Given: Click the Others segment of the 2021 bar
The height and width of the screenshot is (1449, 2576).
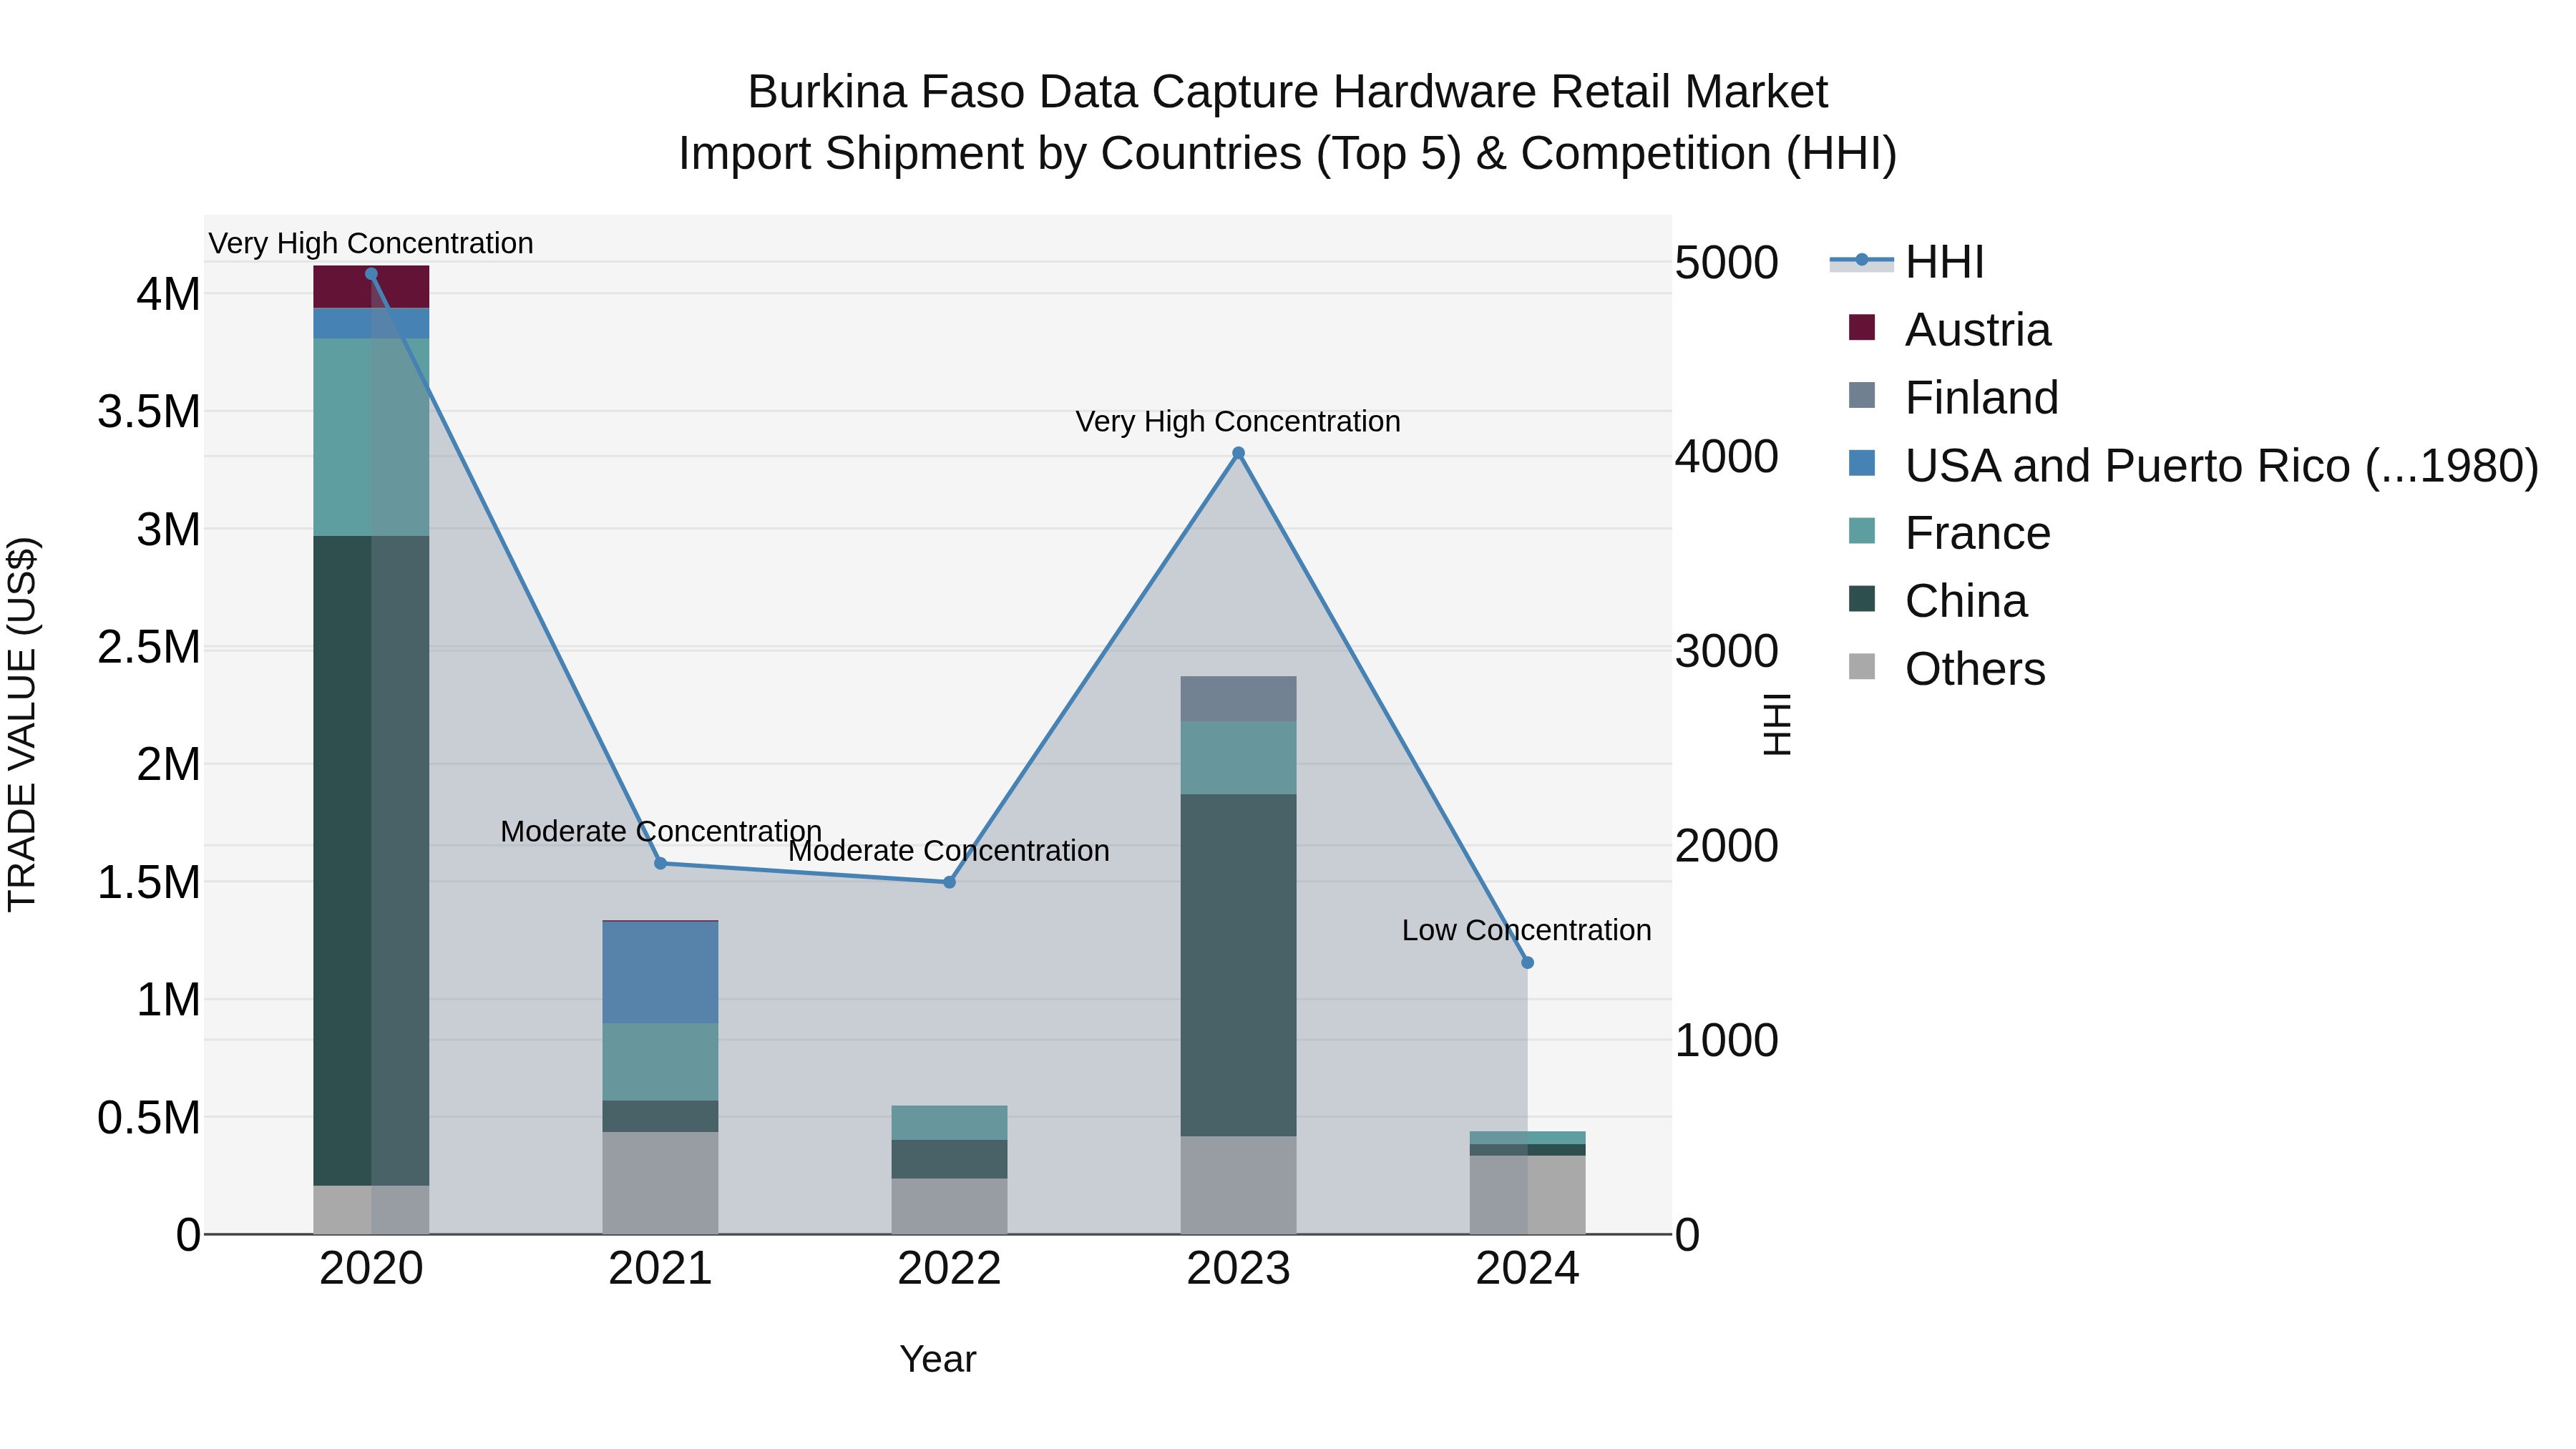Looking at the screenshot, I should tap(660, 1183).
